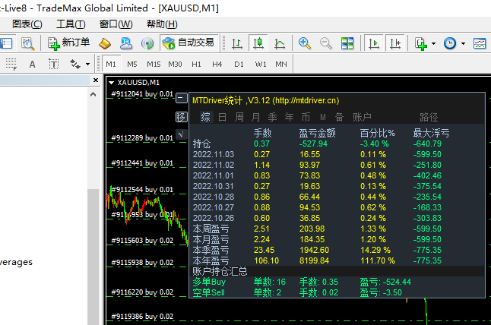Zoom out of the chart

[326, 43]
